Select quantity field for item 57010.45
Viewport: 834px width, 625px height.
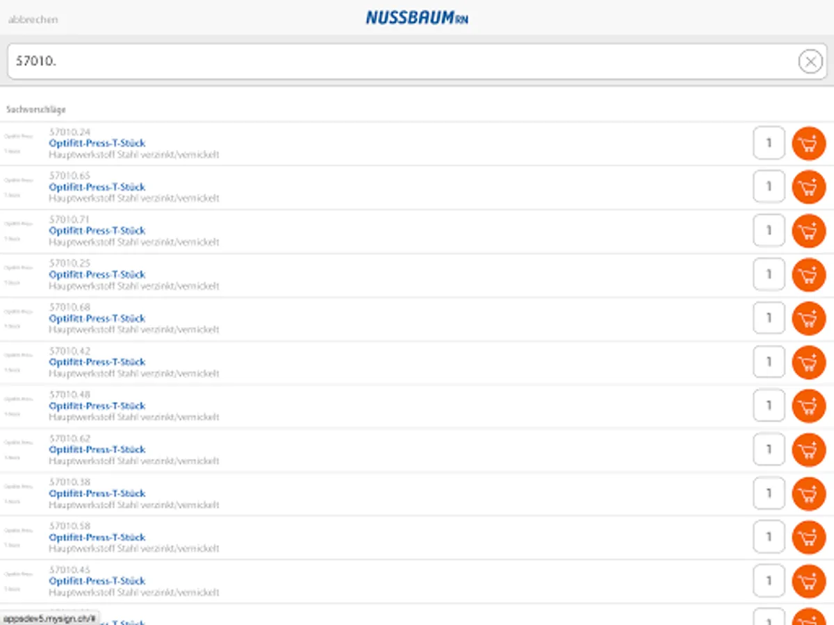(769, 581)
